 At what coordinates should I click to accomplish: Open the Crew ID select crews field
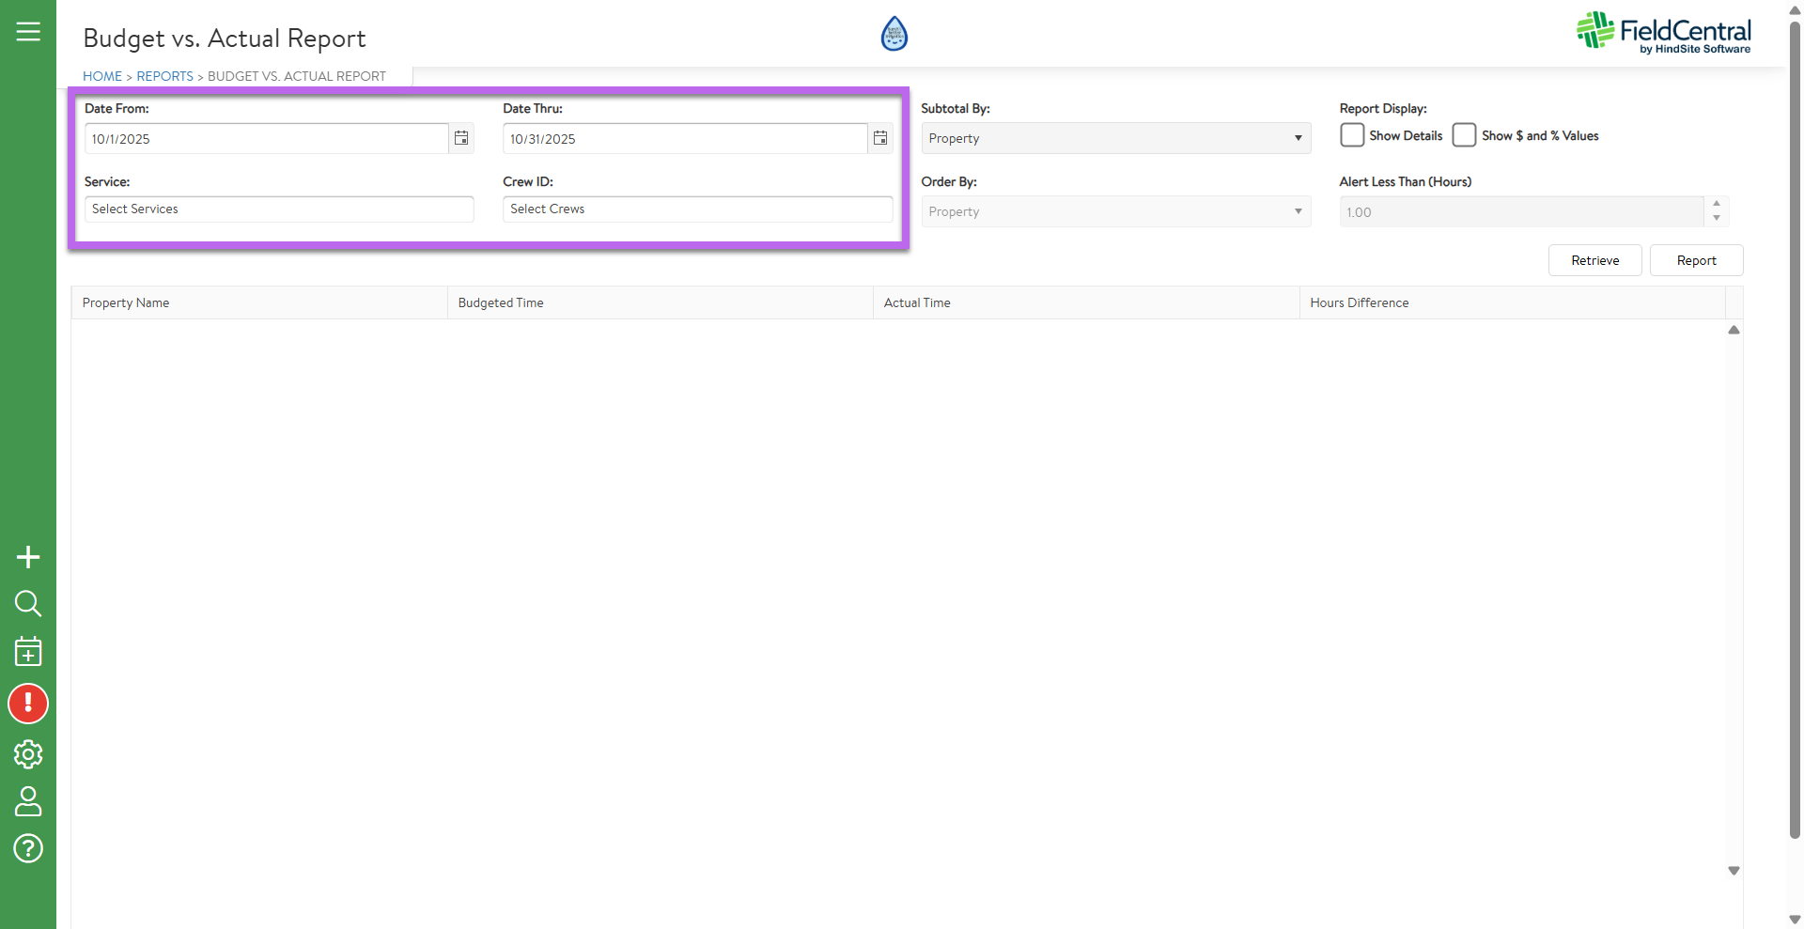[697, 209]
